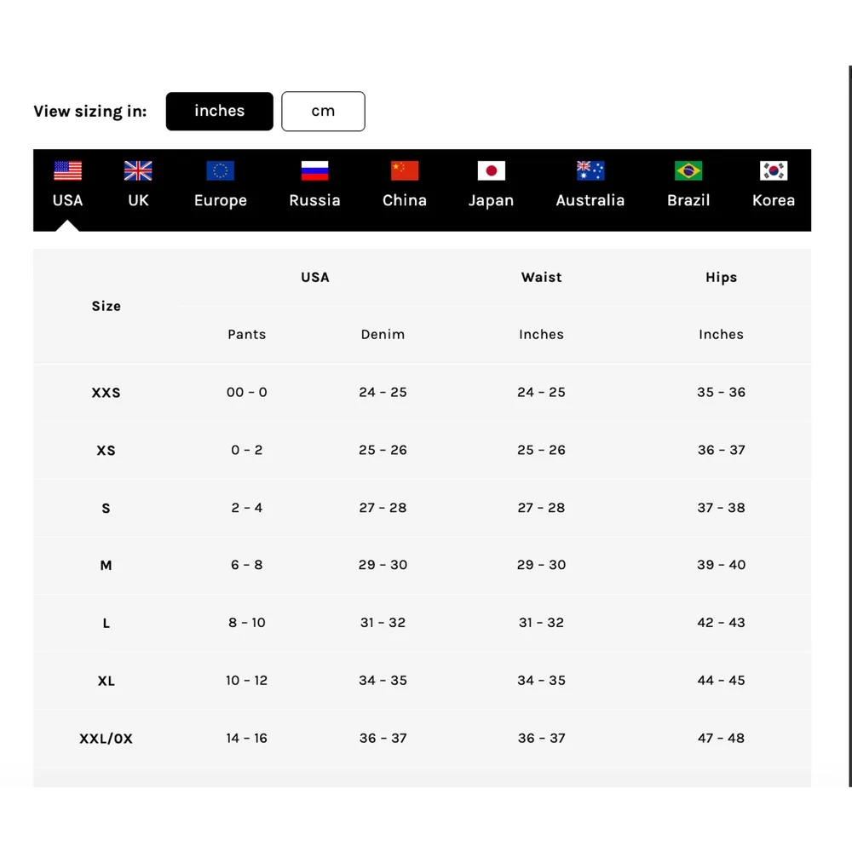Click the Hips column header
The image size is (852, 852).
[x=721, y=278]
